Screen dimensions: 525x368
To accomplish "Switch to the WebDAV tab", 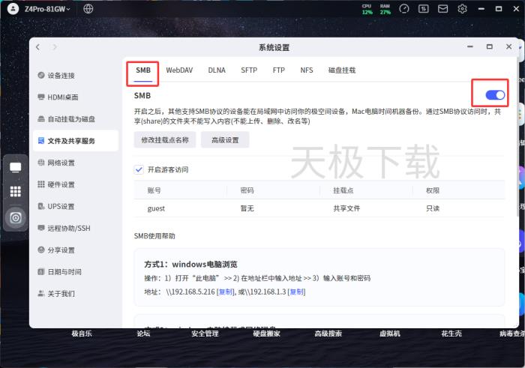I will tap(179, 70).
